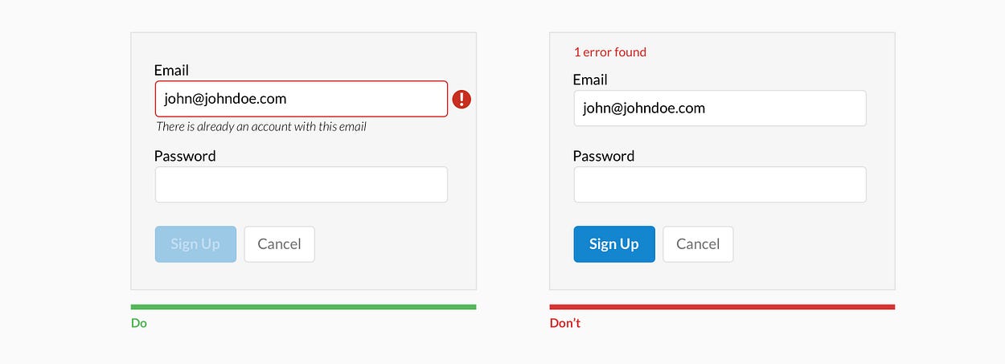
Task: Click Cancel next to the solid blue Sign Up
Action: point(697,244)
